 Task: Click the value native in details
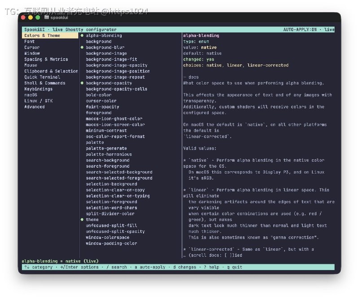pyautogui.click(x=209, y=48)
